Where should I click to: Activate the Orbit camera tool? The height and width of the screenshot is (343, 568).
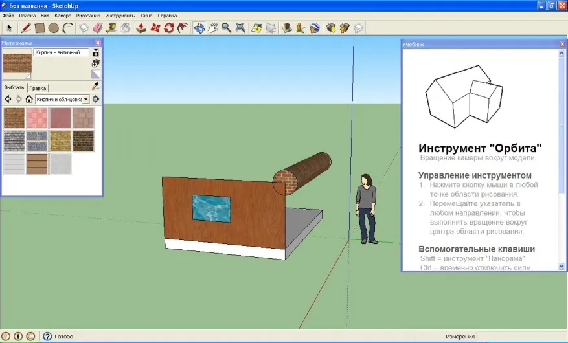click(x=199, y=28)
